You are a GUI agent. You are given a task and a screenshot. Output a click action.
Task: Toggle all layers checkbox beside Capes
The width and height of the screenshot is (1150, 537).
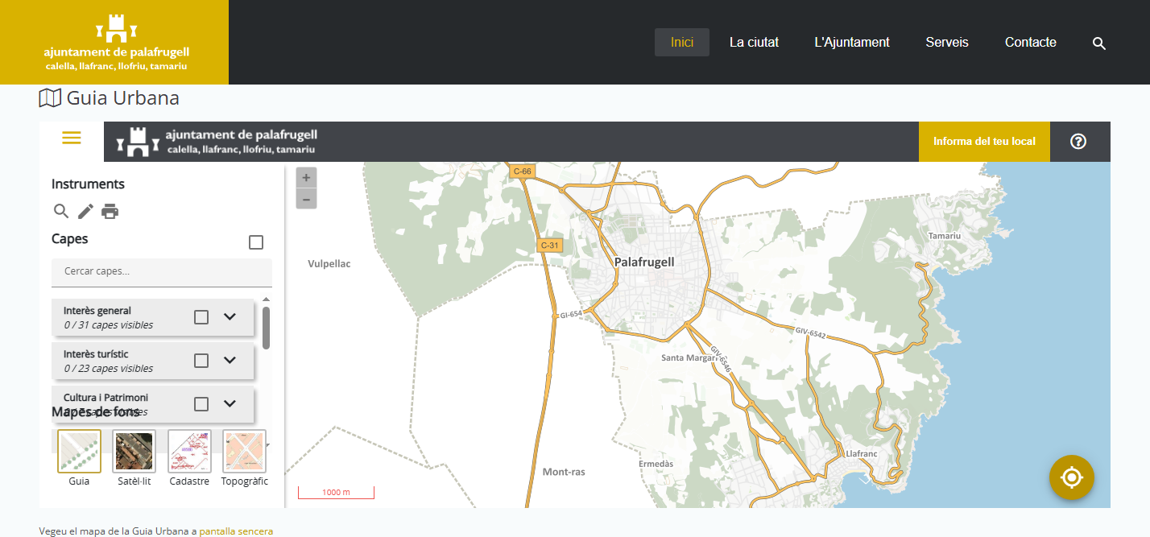click(x=256, y=242)
